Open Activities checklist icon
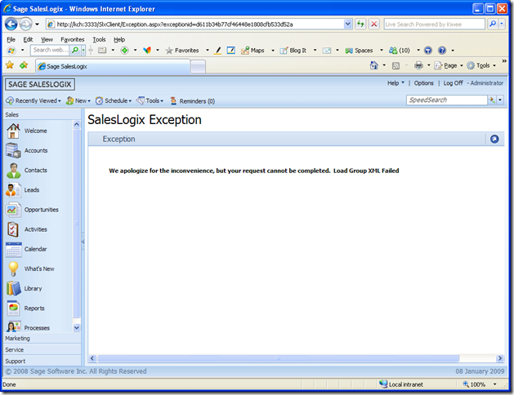Image resolution: width=514 pixels, height=395 pixels. [x=13, y=229]
